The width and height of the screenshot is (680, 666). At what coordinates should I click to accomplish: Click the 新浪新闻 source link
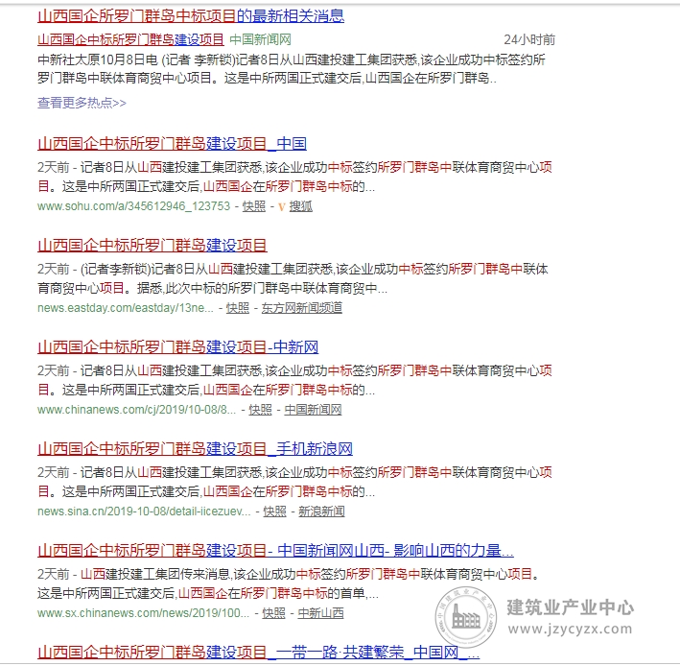321,511
